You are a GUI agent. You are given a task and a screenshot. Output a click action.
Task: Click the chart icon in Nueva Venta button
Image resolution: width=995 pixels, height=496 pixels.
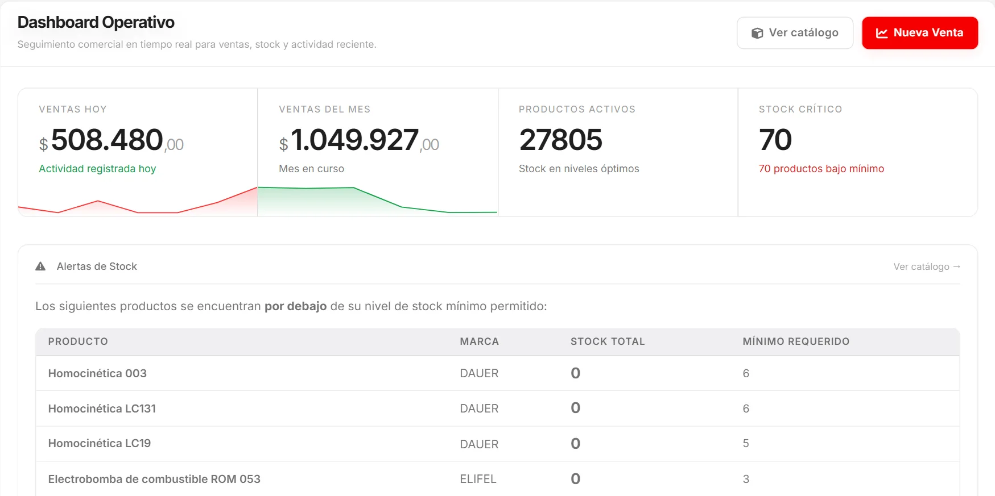[882, 33]
